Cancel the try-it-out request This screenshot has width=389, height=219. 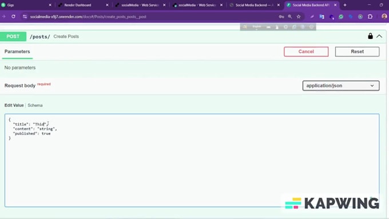[x=306, y=51]
